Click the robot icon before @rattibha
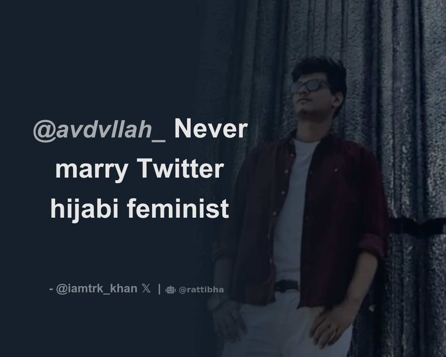446x357 pixels. (x=170, y=290)
